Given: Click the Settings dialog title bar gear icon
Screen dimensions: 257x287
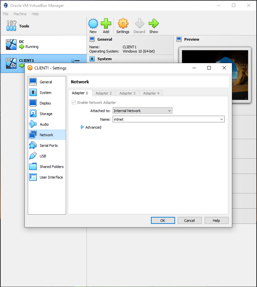Looking at the screenshot, I should (30, 68).
